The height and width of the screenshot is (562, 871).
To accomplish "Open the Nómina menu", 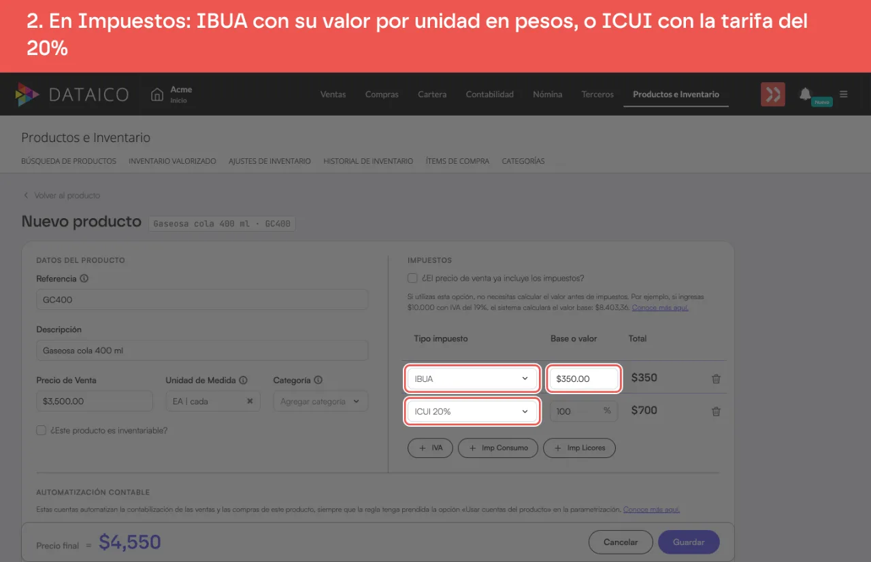I will [x=548, y=94].
